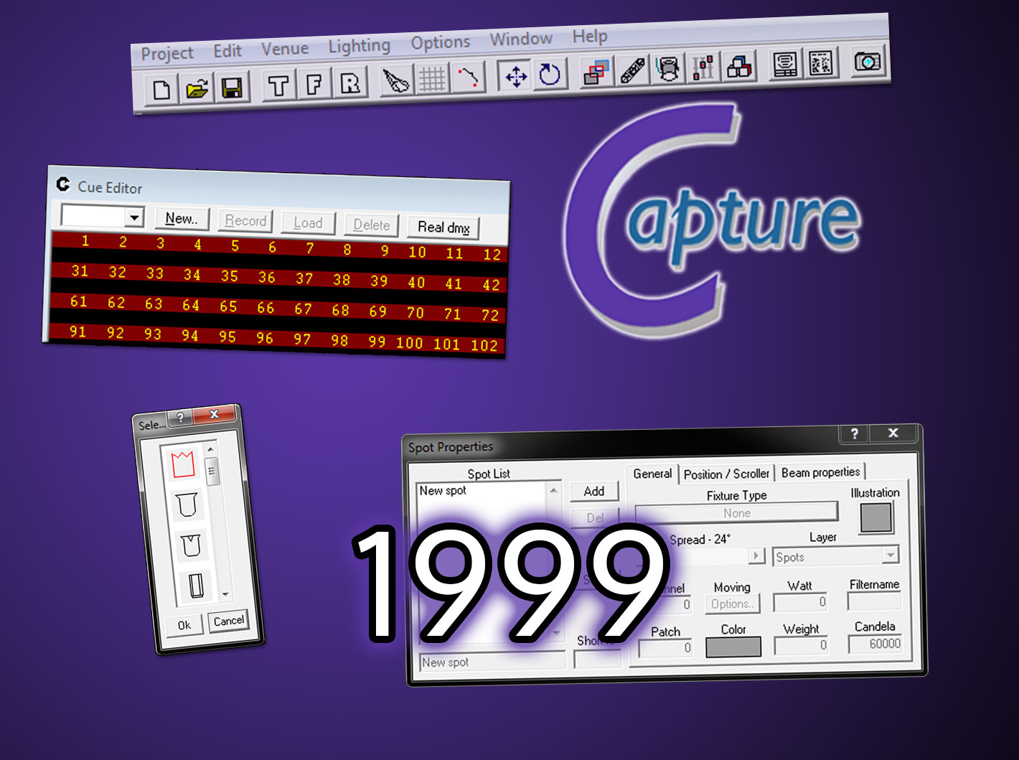Screen dimensions: 1019x760
Task: Click the moving head fixture icon
Action: (x=669, y=70)
